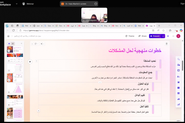Screen dimensions: 185x123
Task: Click the add card plus icon
Action: pos(38,110)
